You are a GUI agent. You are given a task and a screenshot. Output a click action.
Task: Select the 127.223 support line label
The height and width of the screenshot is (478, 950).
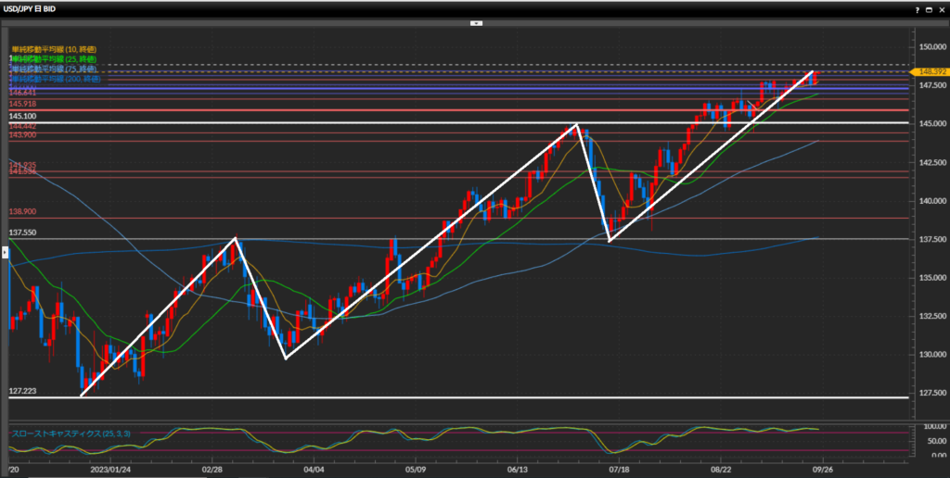tap(23, 392)
